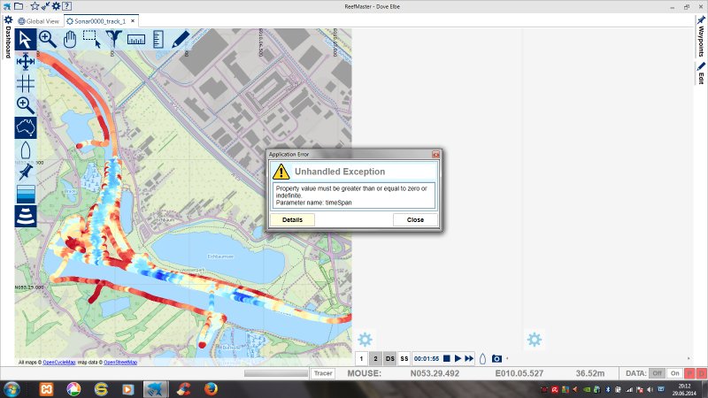This screenshot has height=398, width=708.
Task: Switch to the Global View tab
Action: [x=38, y=20]
